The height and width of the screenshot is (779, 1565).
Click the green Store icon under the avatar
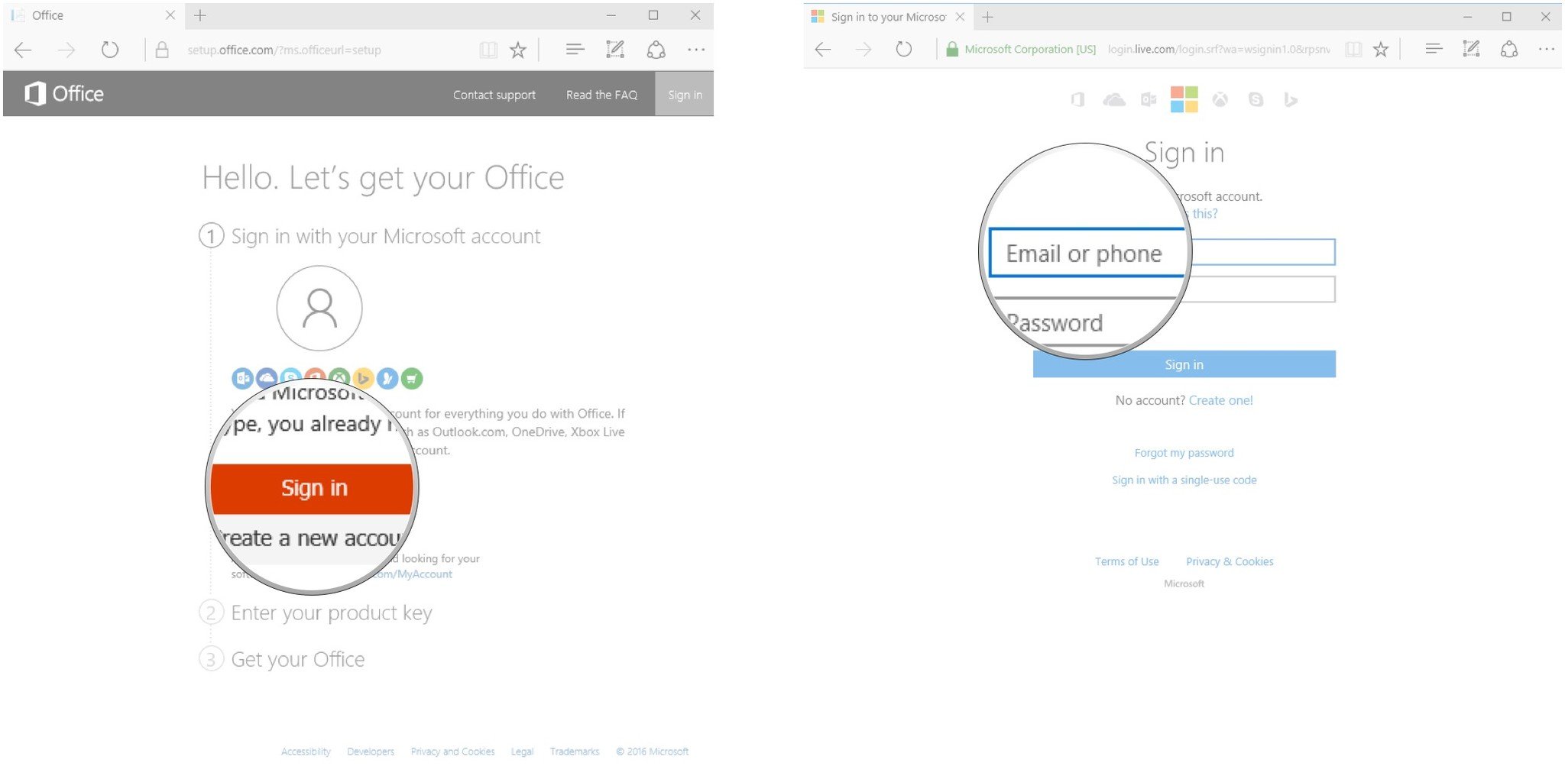tap(412, 378)
